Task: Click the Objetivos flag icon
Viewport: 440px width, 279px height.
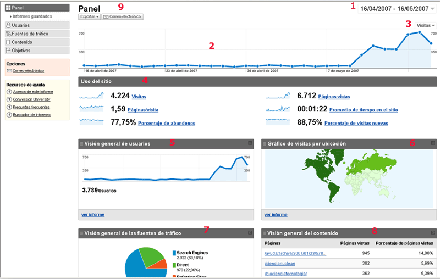Action: click(8, 50)
